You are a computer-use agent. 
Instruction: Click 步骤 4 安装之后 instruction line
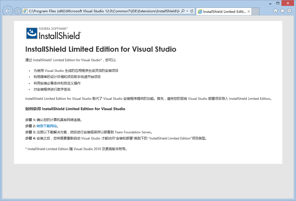(x=116, y=138)
